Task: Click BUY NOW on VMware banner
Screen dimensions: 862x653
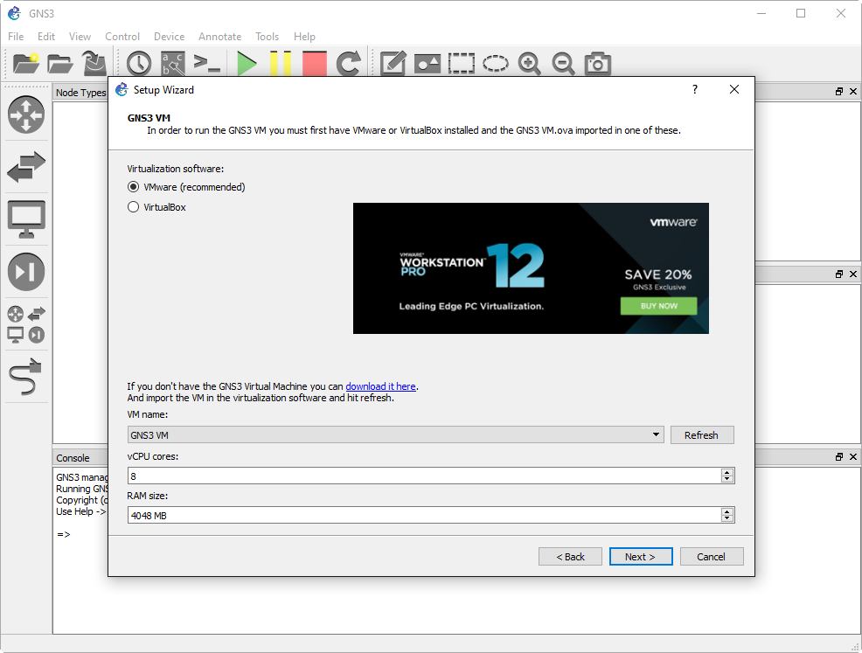Action: (658, 306)
